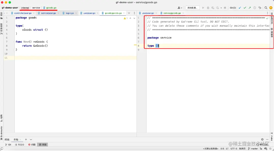Click green inspection checkmark in right editor
This screenshot has width=274, height=151.
pos(267,18)
